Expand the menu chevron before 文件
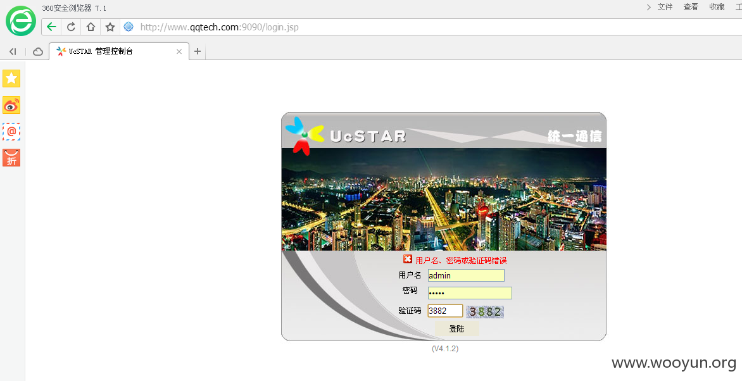This screenshot has width=742, height=381. tap(648, 7)
